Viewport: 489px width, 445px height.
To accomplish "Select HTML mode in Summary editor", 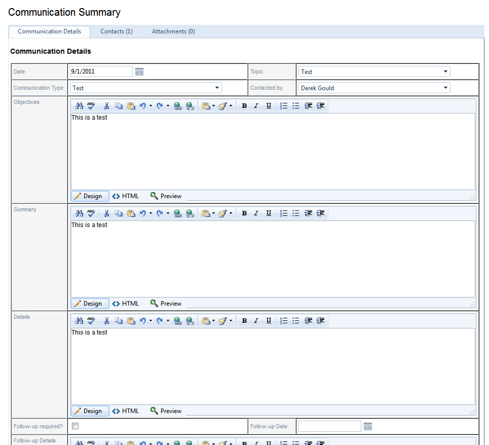I will [x=125, y=304].
